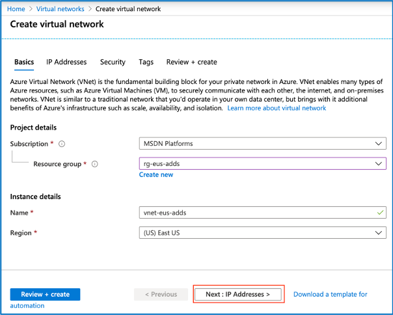This screenshot has width=393, height=315.
Task: Open Learn more about virtual network link
Action: [x=277, y=108]
